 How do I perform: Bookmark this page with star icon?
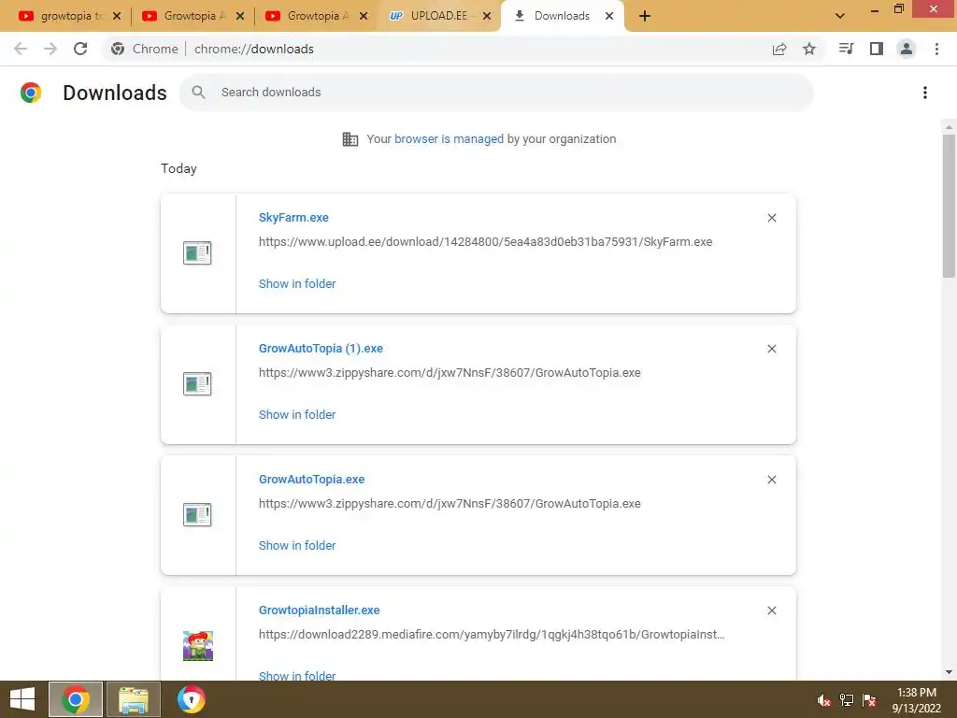pyautogui.click(x=809, y=49)
